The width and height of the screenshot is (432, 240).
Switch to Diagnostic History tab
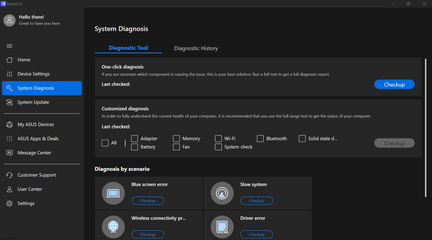(x=196, y=48)
